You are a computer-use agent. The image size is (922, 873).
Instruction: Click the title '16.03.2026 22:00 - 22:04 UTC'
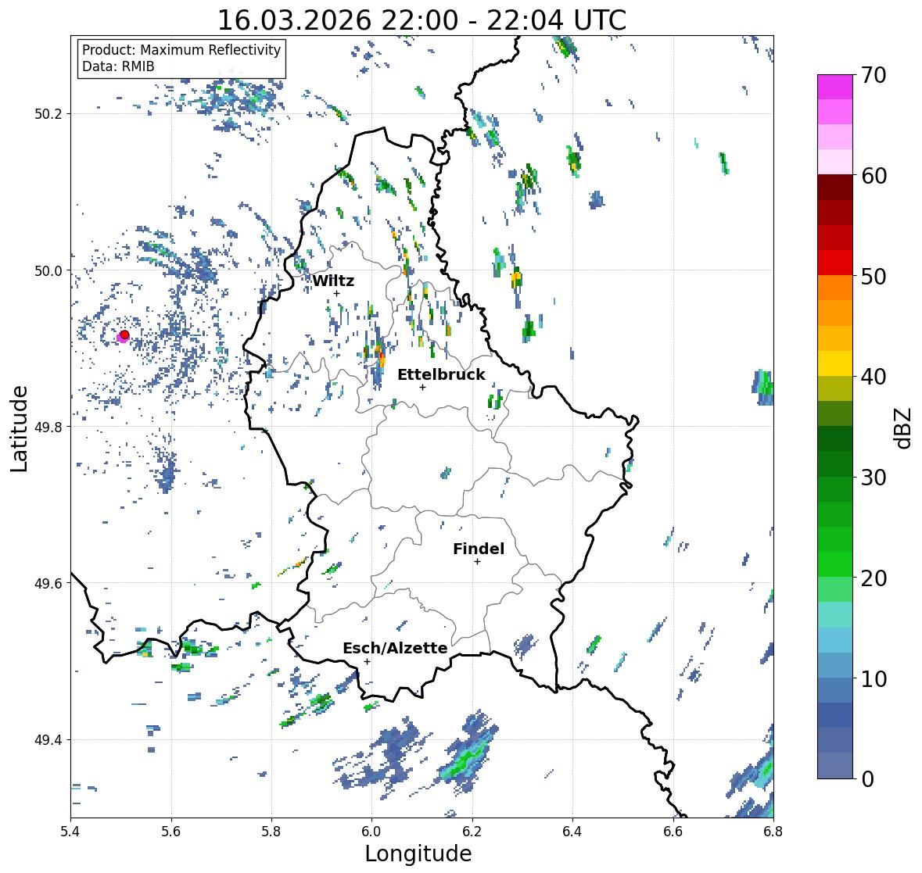[x=422, y=20]
